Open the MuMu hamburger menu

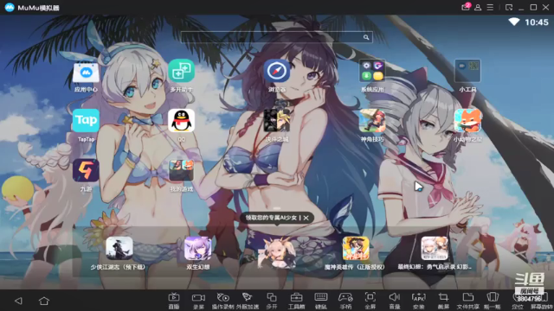click(x=490, y=8)
